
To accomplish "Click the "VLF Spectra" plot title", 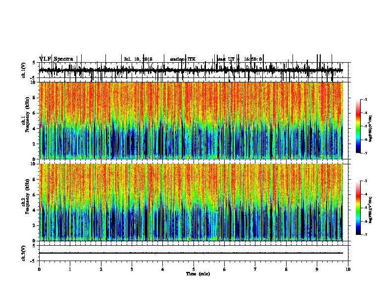I will [56, 59].
